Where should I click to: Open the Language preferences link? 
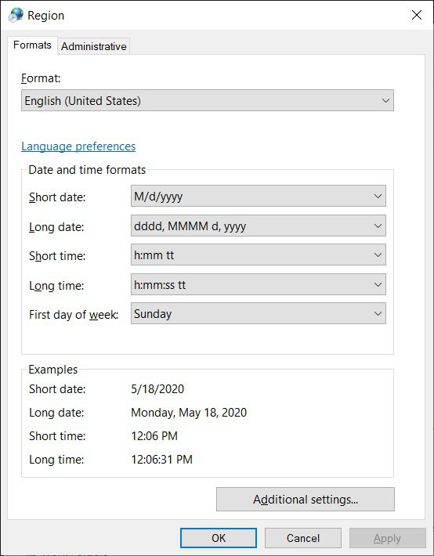[x=78, y=146]
